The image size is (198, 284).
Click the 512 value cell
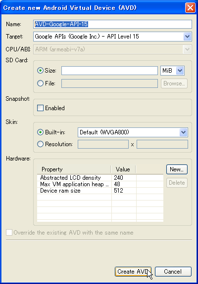(124, 191)
